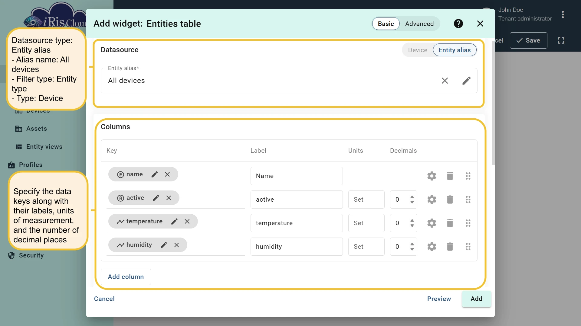Edit the All devices entity alias

click(x=467, y=81)
